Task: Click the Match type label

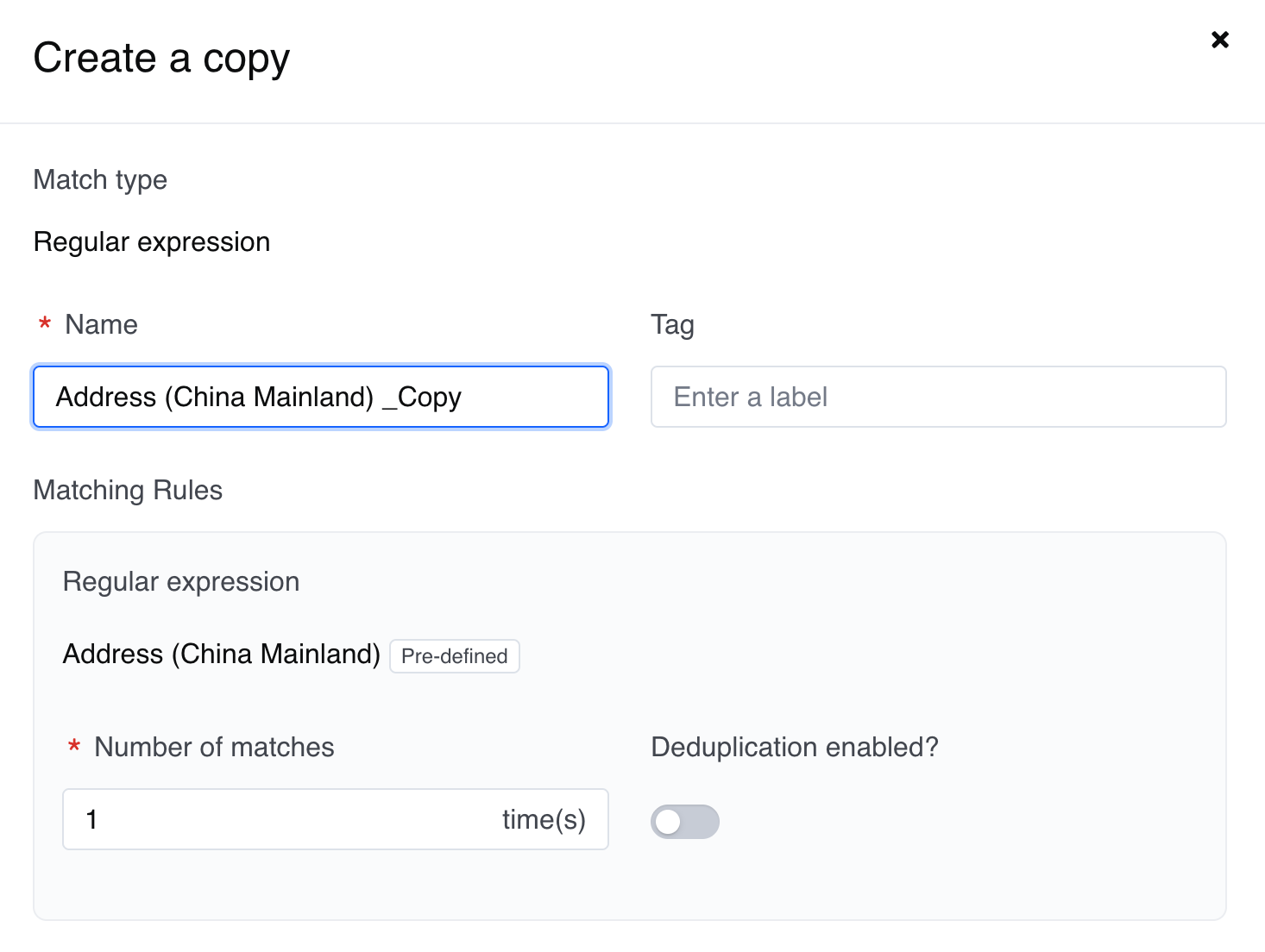Action: coord(100,179)
